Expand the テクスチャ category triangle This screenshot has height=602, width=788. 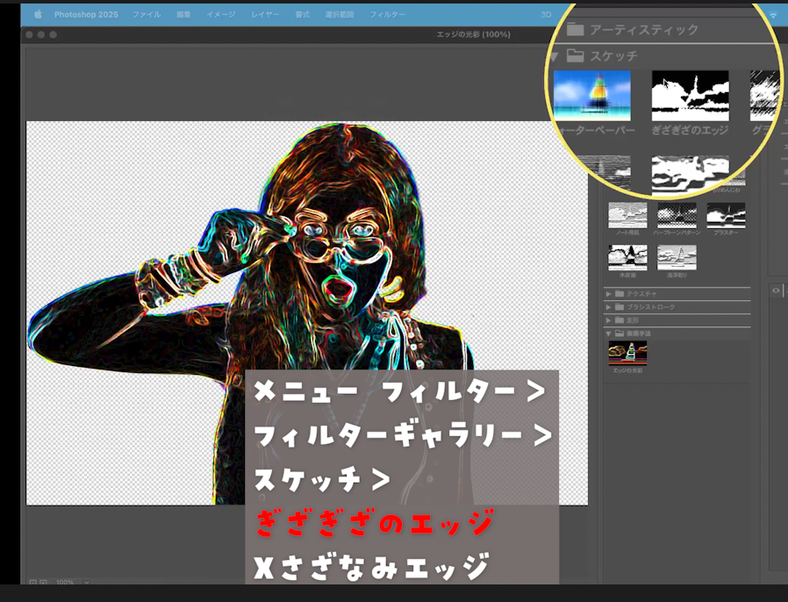pyautogui.click(x=609, y=293)
